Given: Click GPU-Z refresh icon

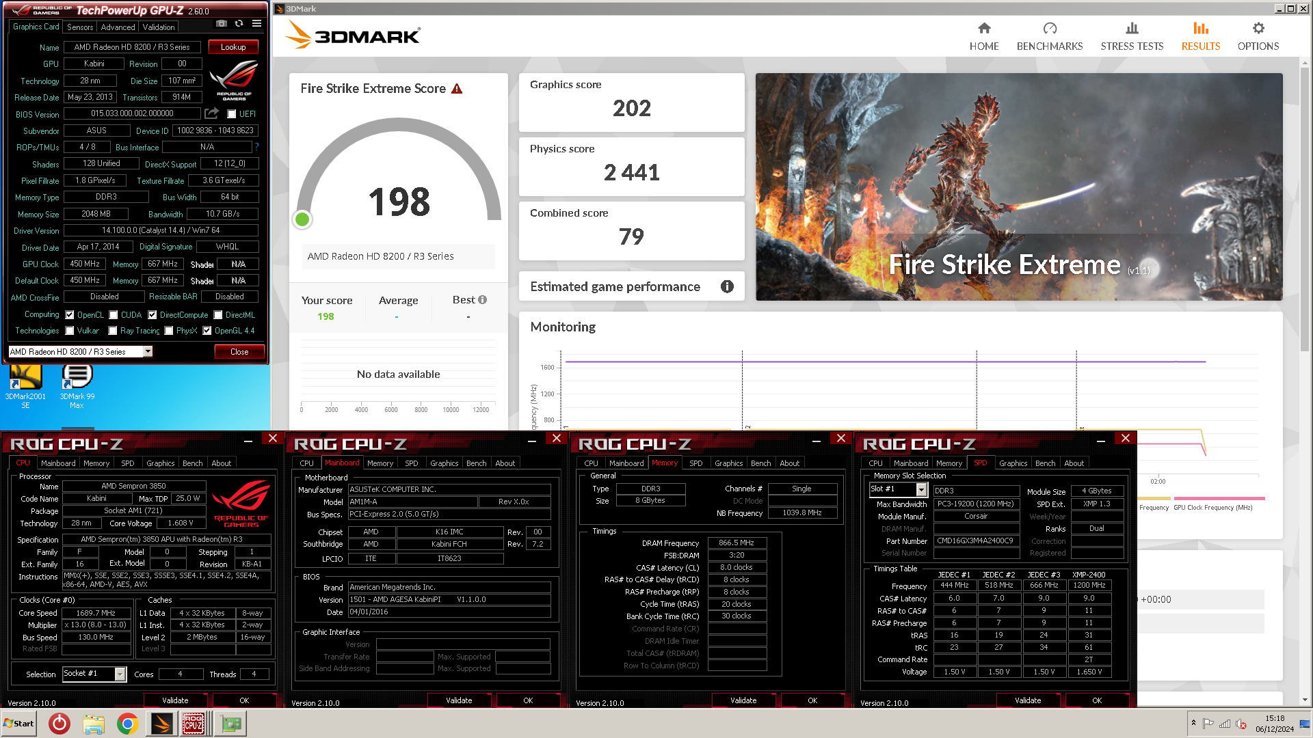Looking at the screenshot, I should pos(239,23).
